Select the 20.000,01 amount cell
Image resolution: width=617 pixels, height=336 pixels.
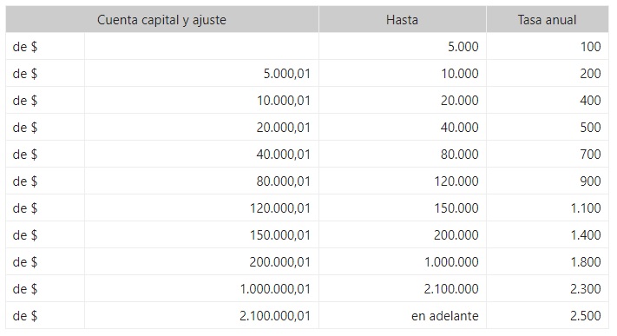[201, 127]
